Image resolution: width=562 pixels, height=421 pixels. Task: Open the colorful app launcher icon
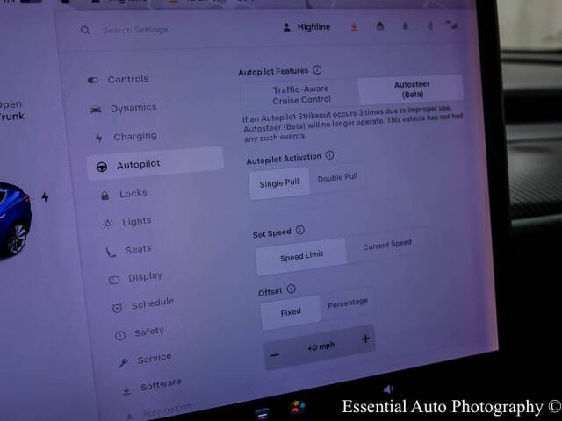298,406
